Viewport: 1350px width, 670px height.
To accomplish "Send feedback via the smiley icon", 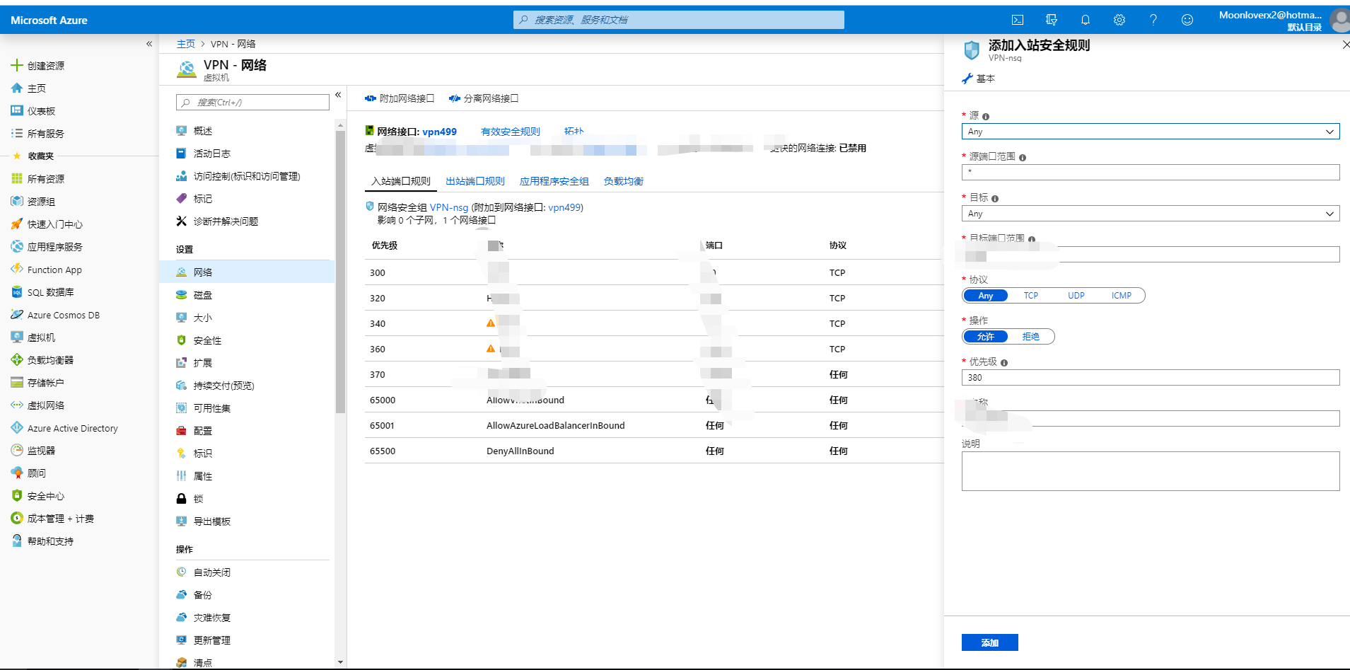I will 1187,20.
